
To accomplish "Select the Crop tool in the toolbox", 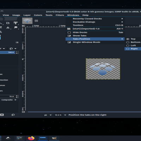I will (x=8, y=23).
